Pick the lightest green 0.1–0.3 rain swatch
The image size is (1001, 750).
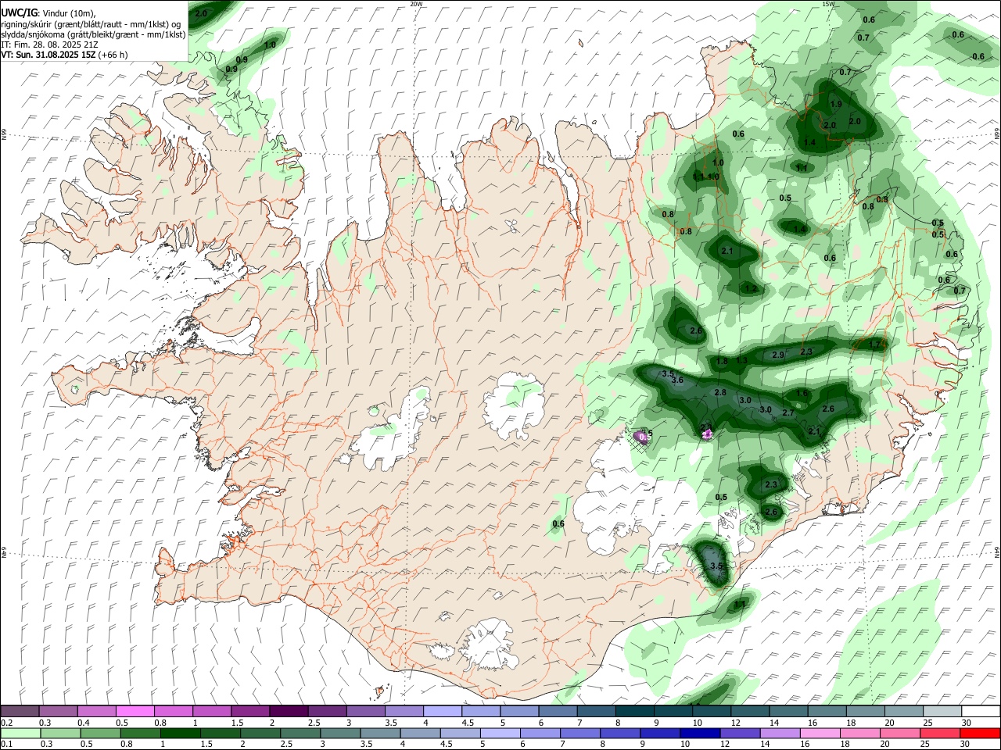pyautogui.click(x=20, y=734)
